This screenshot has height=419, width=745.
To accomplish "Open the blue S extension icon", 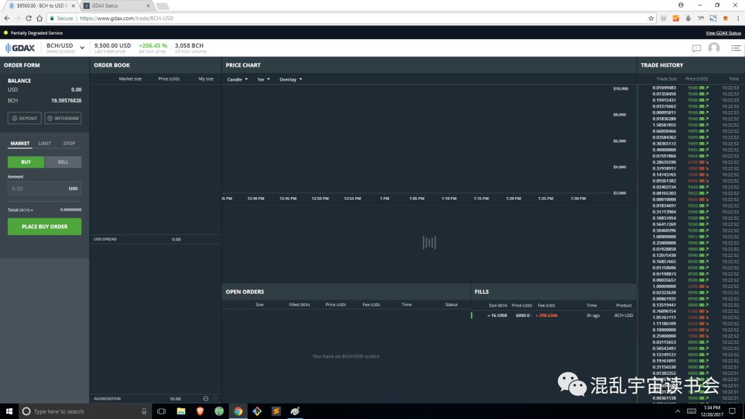I will [713, 18].
